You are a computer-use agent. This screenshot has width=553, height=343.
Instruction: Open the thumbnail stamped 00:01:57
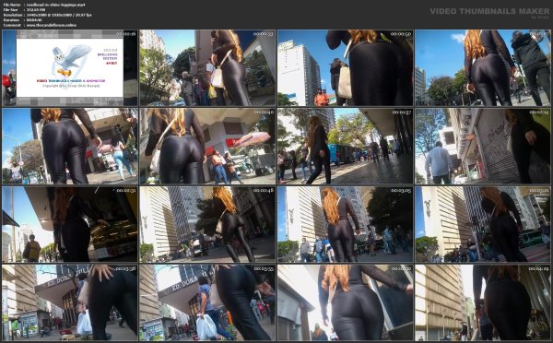pyautogui.click(x=346, y=146)
